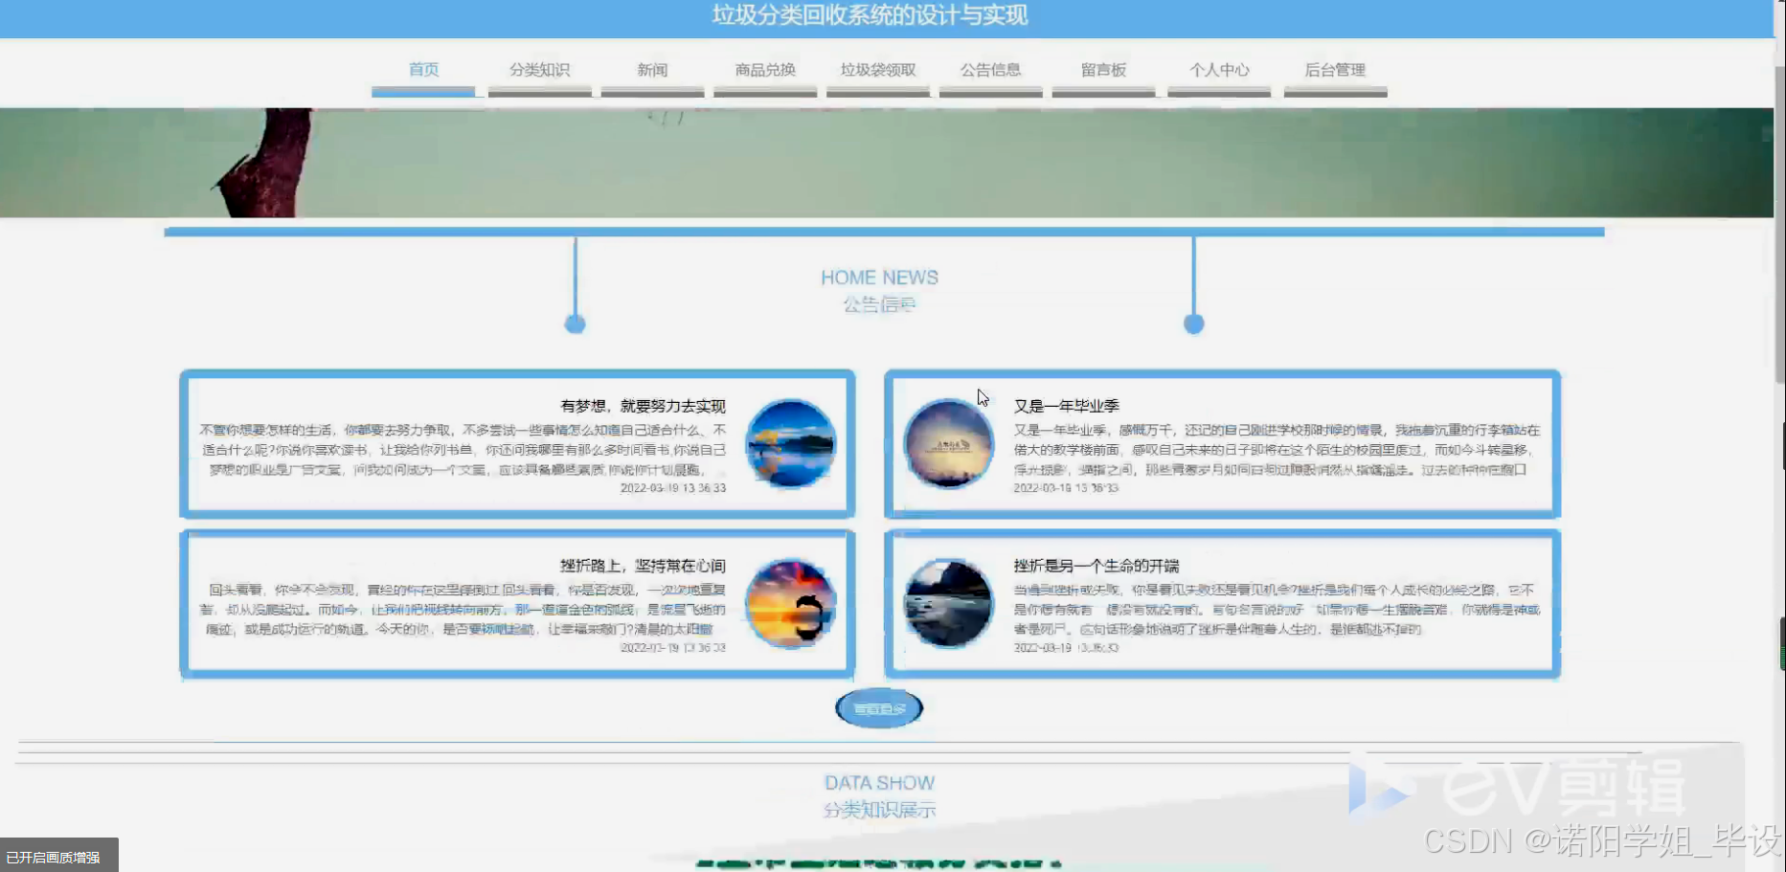Image resolution: width=1786 pixels, height=872 pixels.
Task: Click the lake photo beside 有梦想 article
Action: (x=791, y=444)
